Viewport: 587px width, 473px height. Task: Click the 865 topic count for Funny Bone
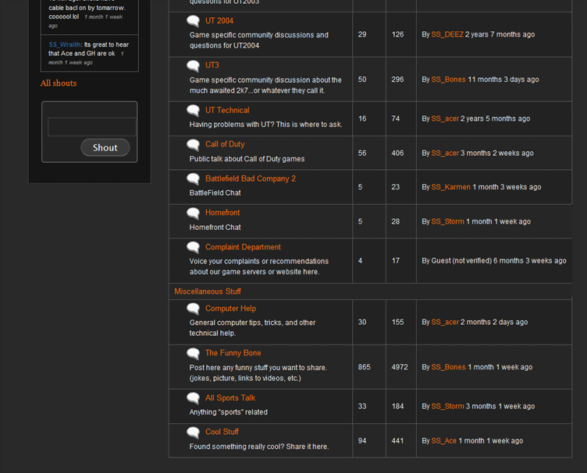(365, 367)
